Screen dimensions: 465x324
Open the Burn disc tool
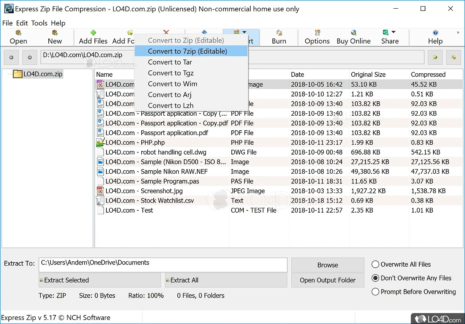pos(279,33)
